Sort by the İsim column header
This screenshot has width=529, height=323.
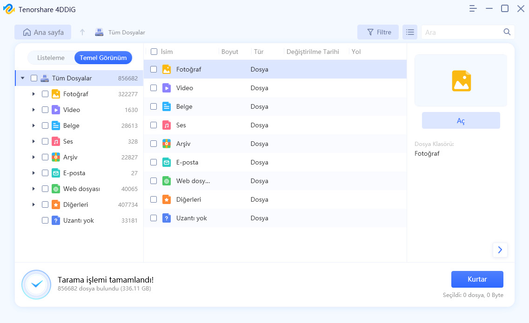(167, 52)
